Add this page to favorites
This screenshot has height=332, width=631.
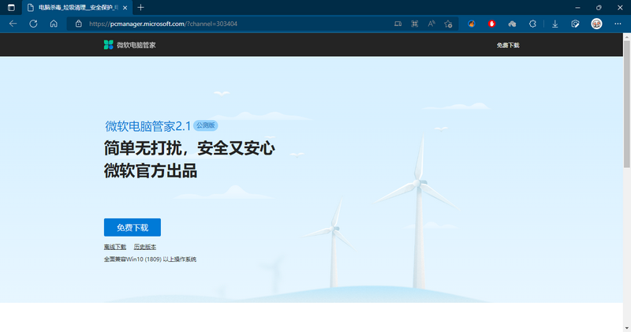click(448, 24)
